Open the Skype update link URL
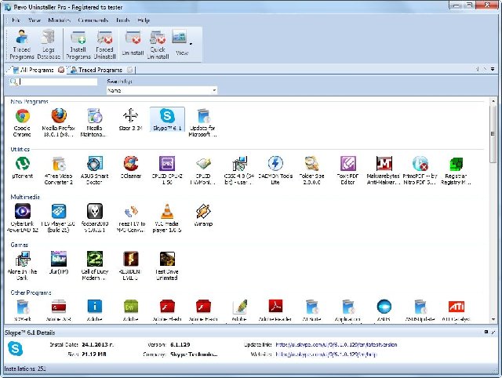Viewport: 502px width, 378px height. pos(336,345)
